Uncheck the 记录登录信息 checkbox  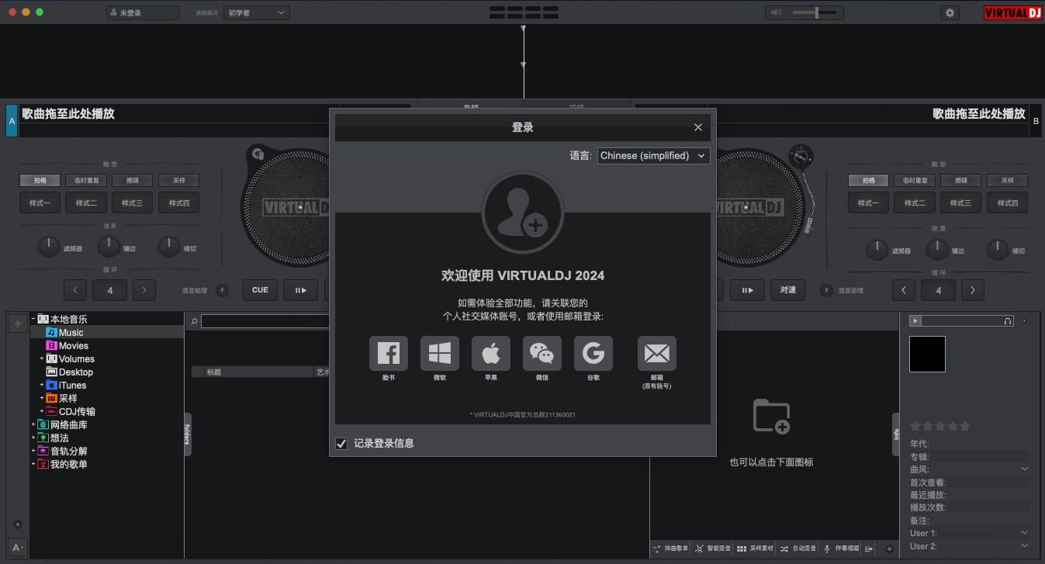tap(341, 444)
